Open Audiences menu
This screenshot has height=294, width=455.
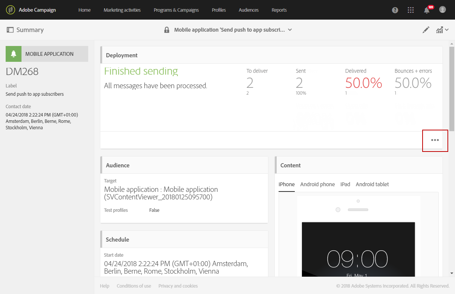pos(249,10)
